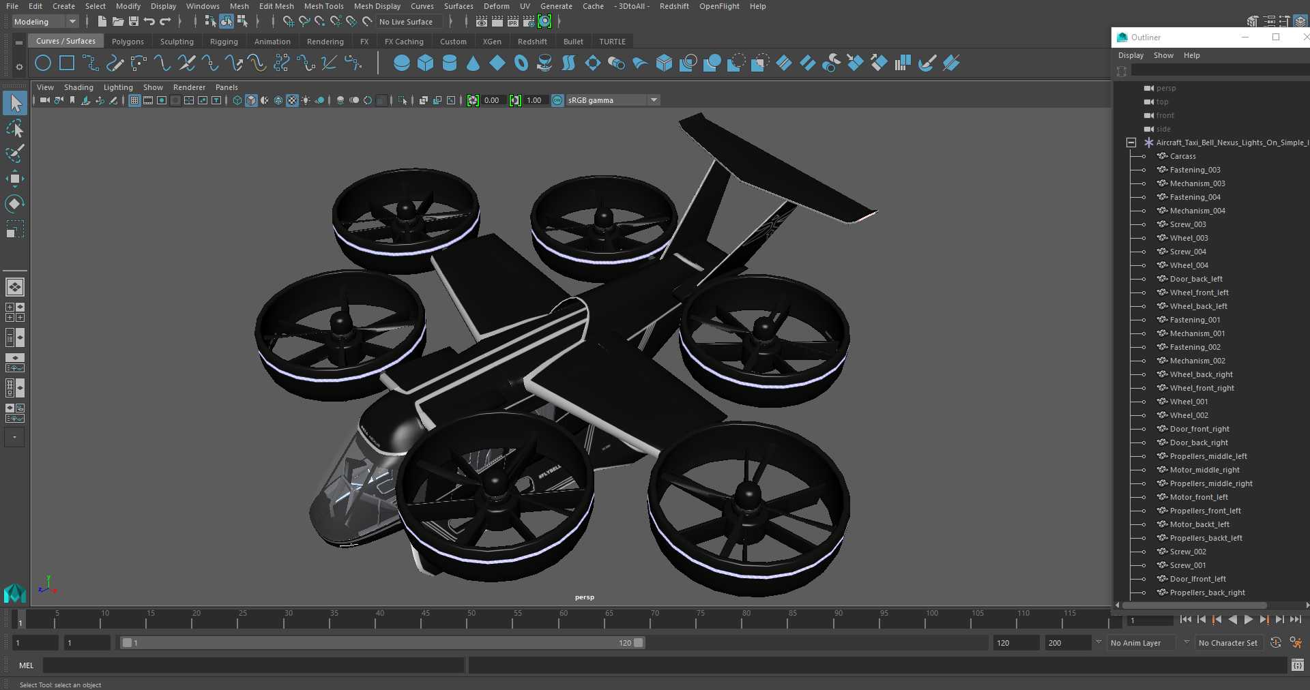Image resolution: width=1310 pixels, height=690 pixels.
Task: Play the animation forwards
Action: [1248, 620]
